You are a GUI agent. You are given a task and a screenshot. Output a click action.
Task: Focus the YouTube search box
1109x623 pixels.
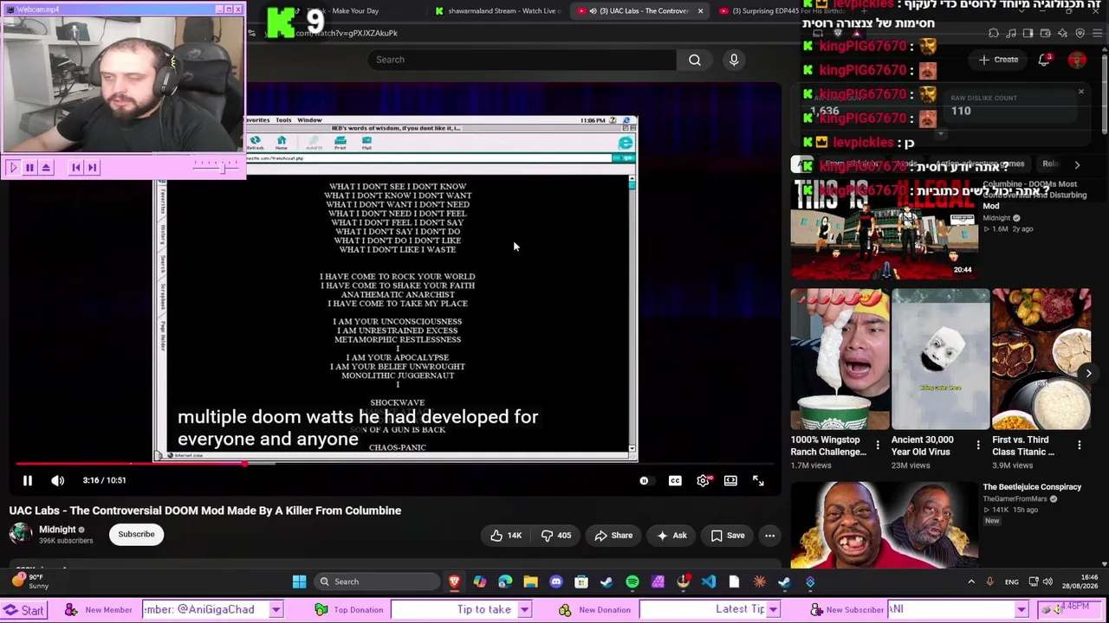coord(522,60)
